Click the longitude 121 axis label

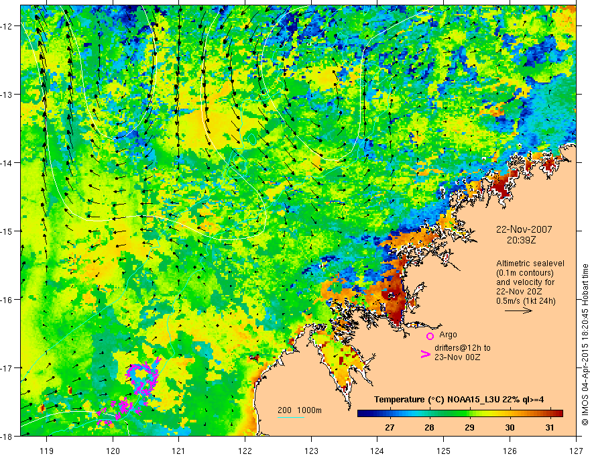(179, 451)
